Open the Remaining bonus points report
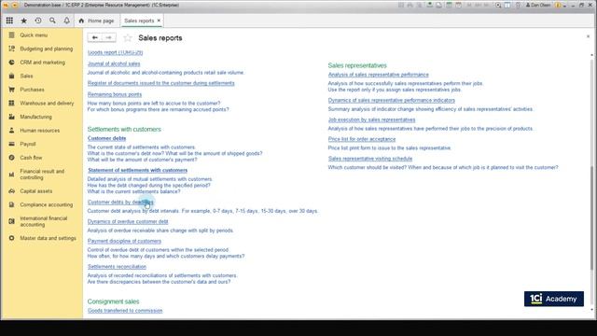 115,94
